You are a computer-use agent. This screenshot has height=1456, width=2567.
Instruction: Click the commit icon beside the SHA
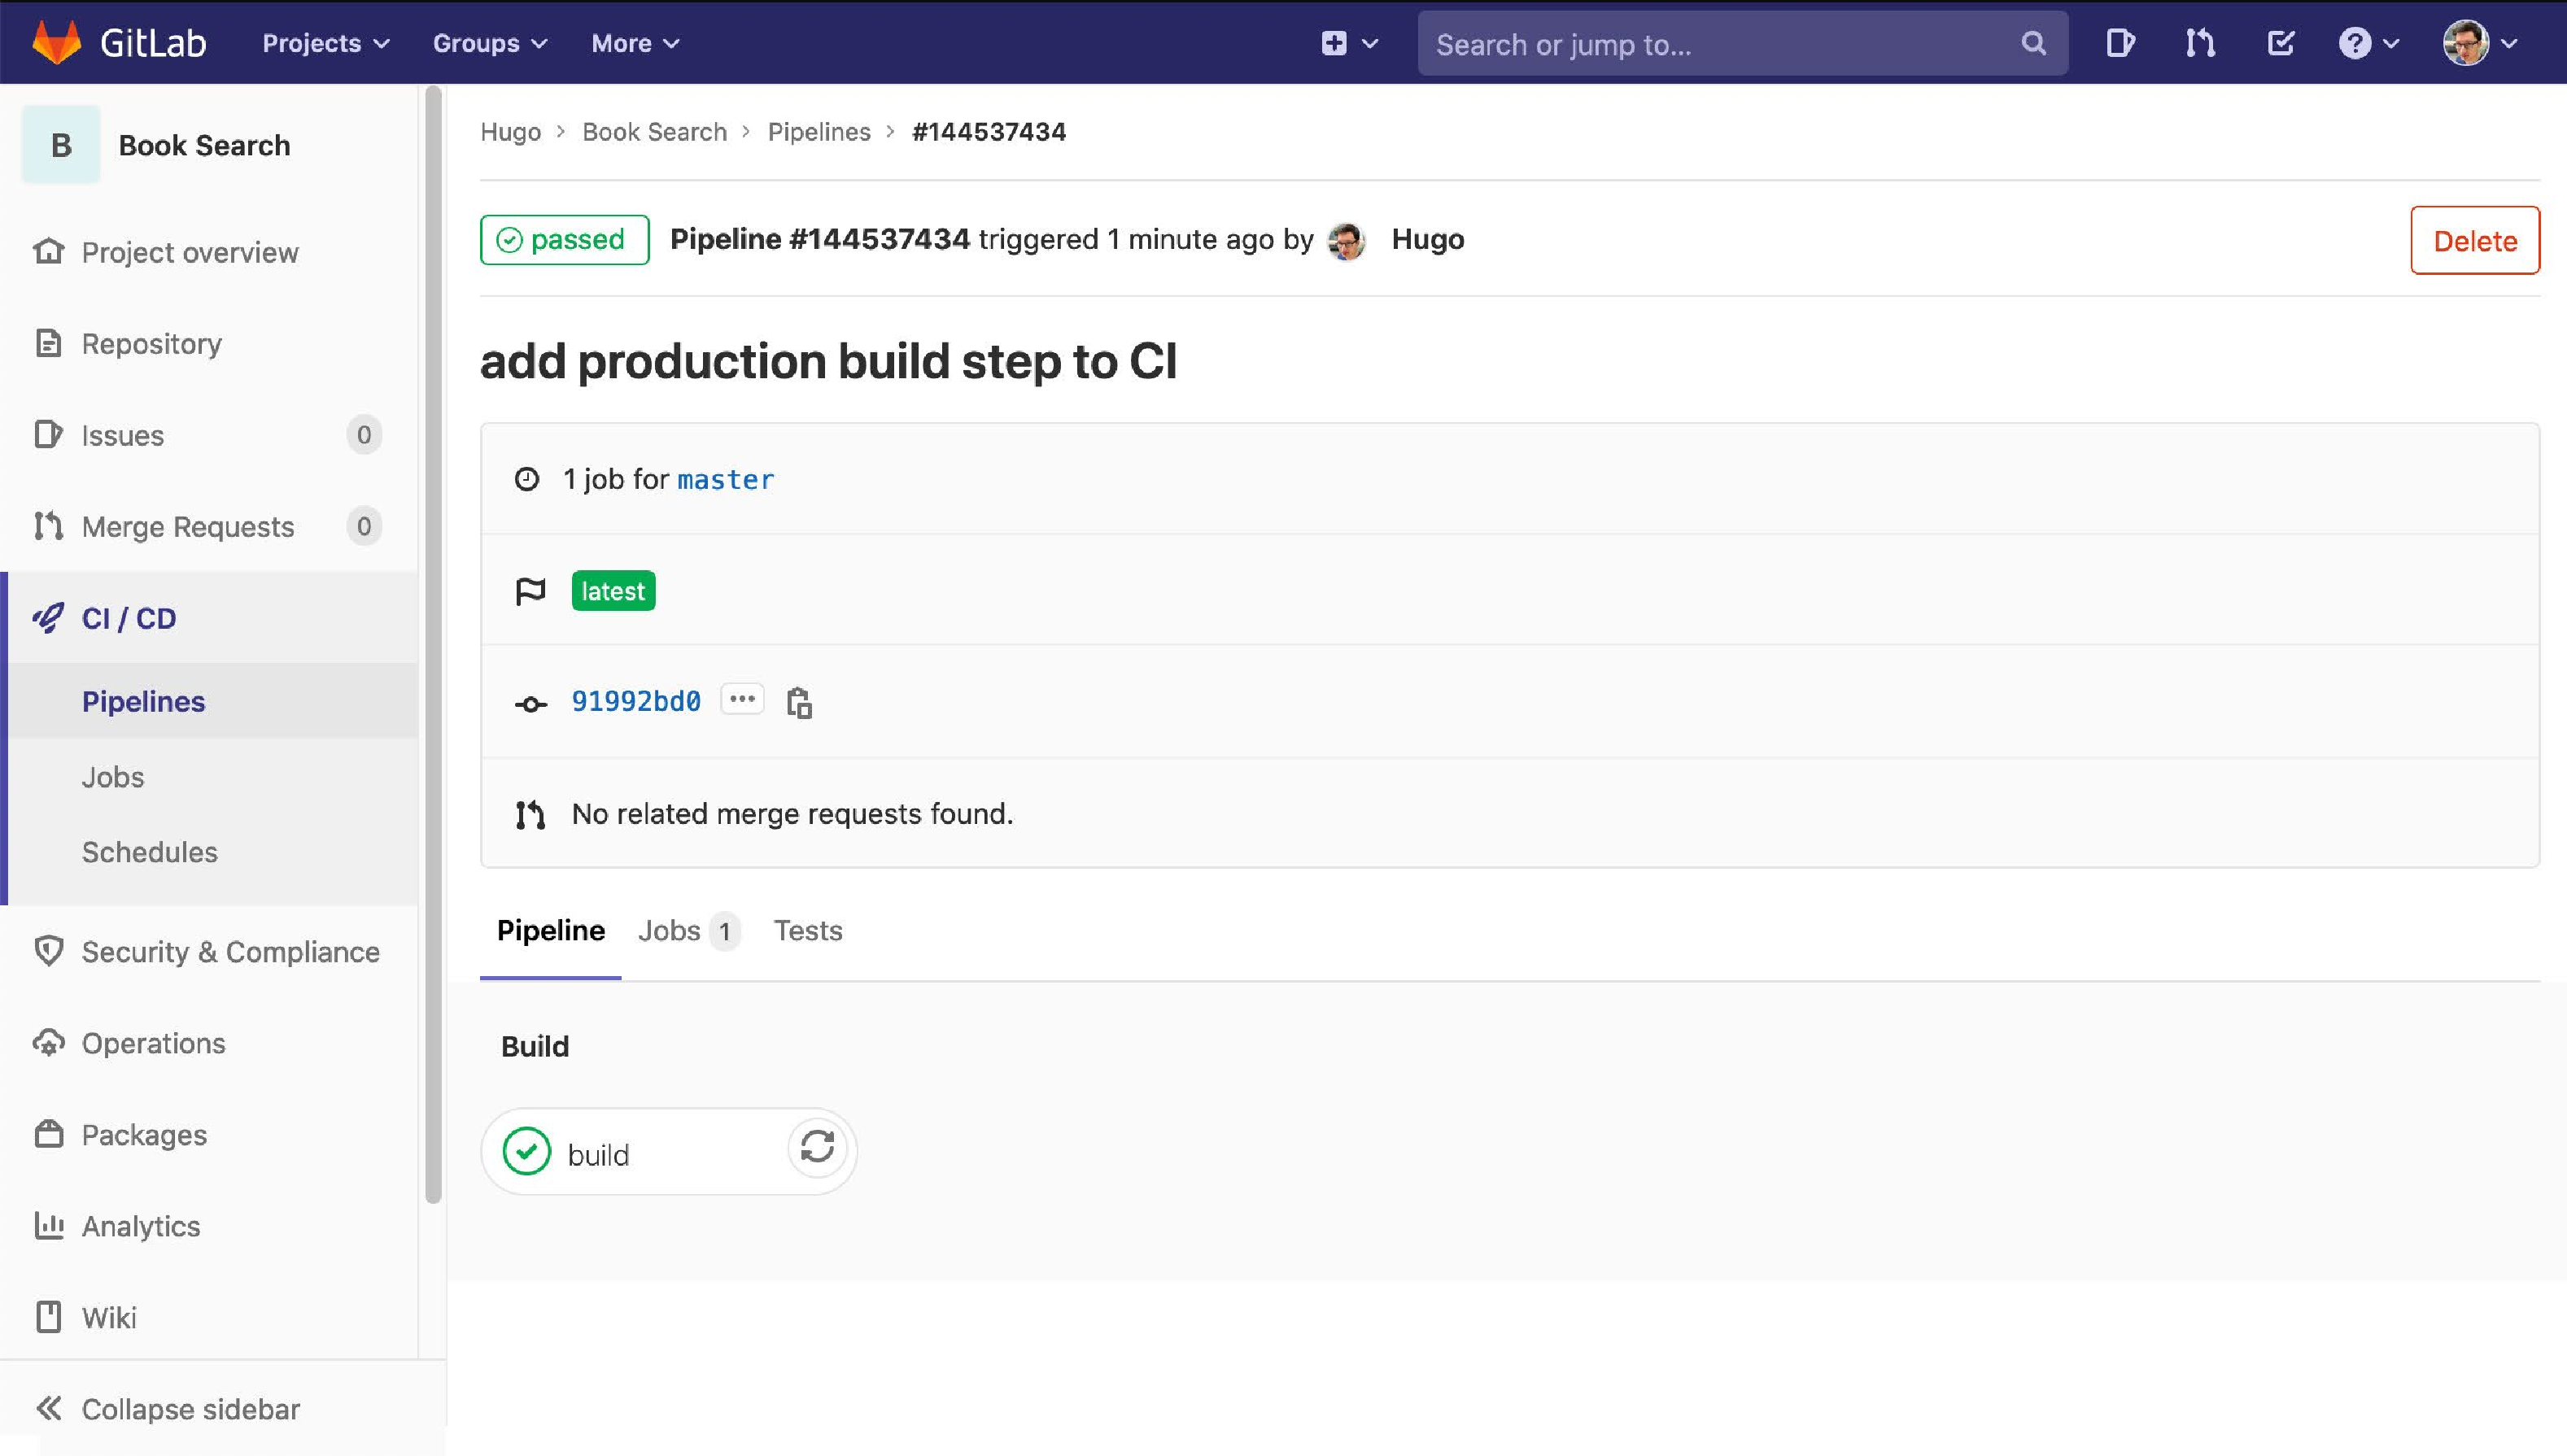pos(530,704)
